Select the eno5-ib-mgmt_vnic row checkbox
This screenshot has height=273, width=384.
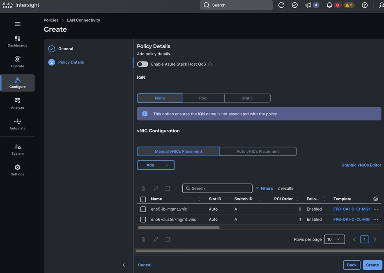click(x=143, y=209)
